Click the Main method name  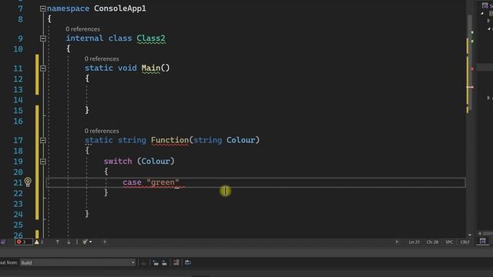click(151, 68)
